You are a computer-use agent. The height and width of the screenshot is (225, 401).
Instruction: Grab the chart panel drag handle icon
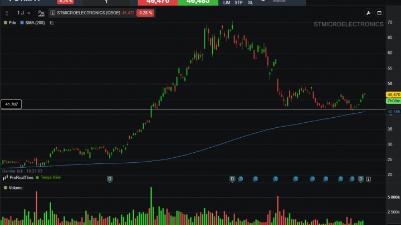[x=7, y=13]
